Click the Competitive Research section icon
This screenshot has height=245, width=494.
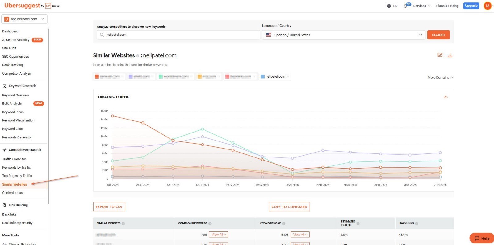(5, 150)
